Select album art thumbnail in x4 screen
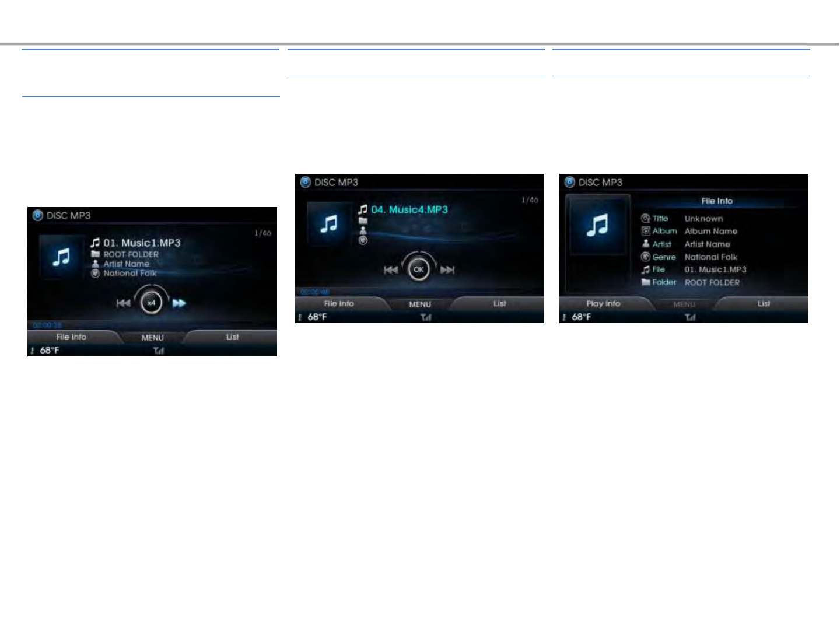Screen dimensions: 840x630 coord(61,257)
